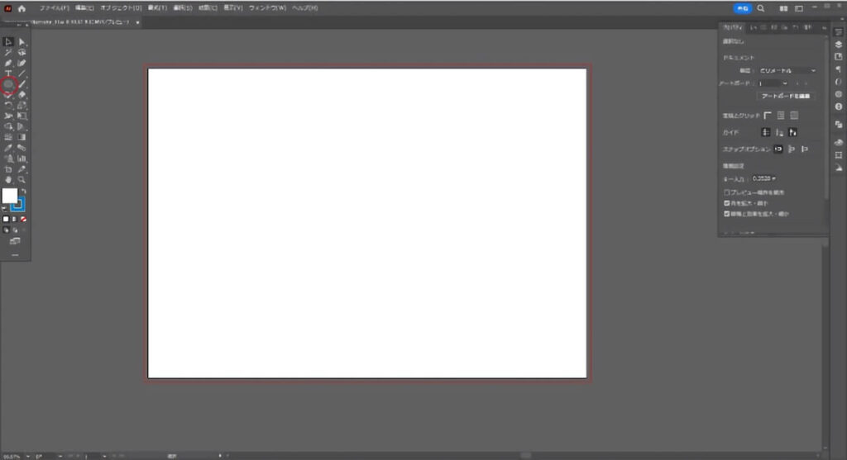Image resolution: width=847 pixels, height=460 pixels.
Task: Select the Symbol Sprayer tool
Action: (8, 159)
